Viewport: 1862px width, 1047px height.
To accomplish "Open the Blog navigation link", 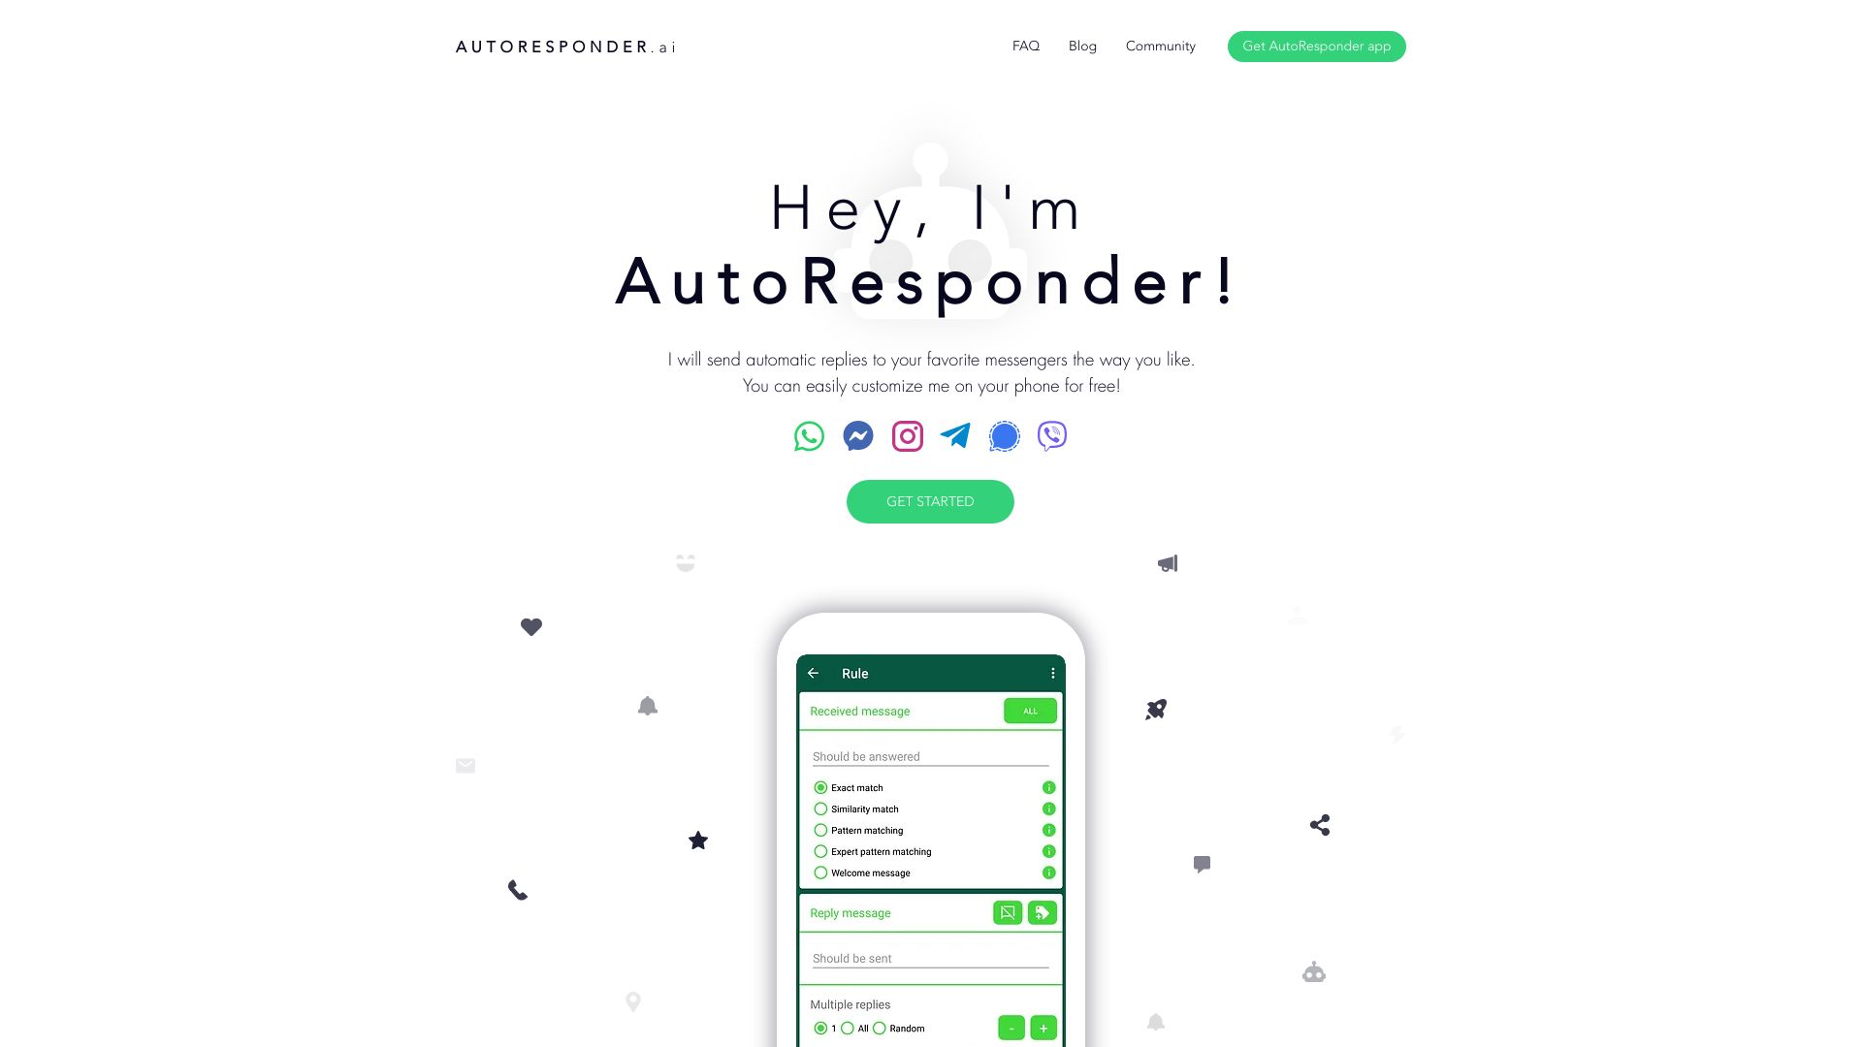I will click(x=1082, y=46).
